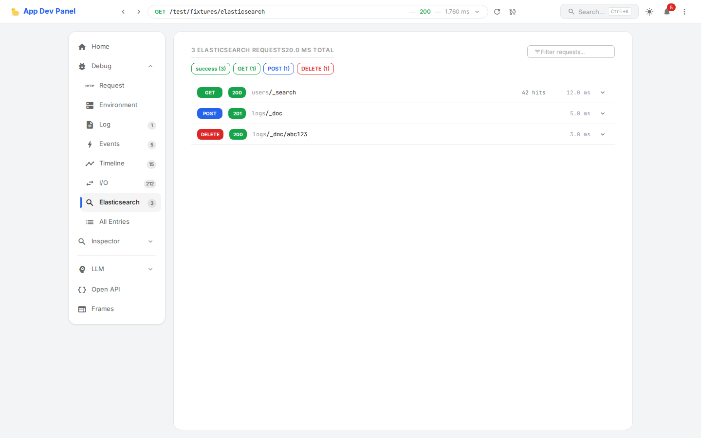Go to previous debug entry arrow
The height and width of the screenshot is (438, 701).
pos(123,12)
